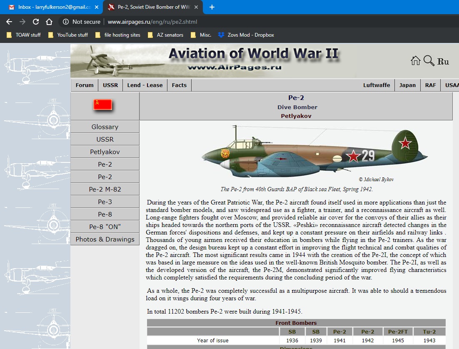Click the browser forward arrow
Screen dimensions: 459x349
point(22,22)
